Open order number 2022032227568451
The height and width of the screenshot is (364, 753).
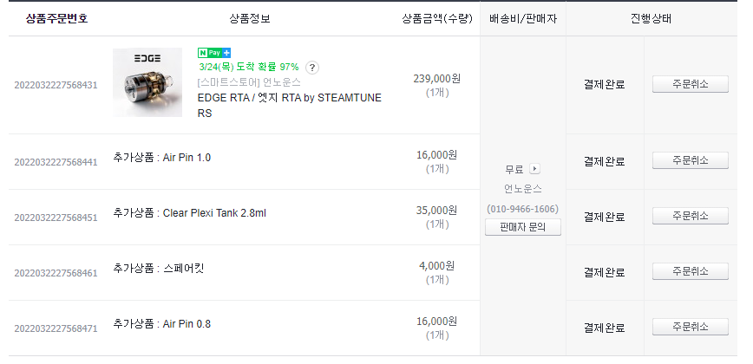56,218
